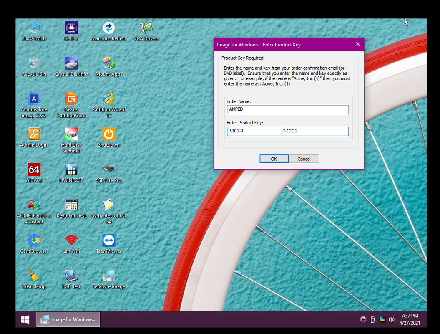Click the Enter Name input field
Viewport: 440px width, 334px height.
coord(288,109)
